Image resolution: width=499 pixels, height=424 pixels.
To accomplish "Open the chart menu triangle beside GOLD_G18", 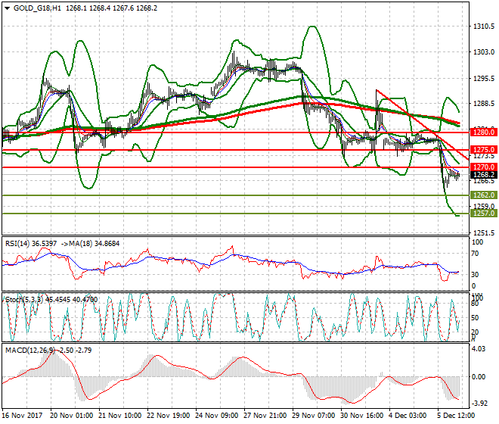I will coord(7,8).
